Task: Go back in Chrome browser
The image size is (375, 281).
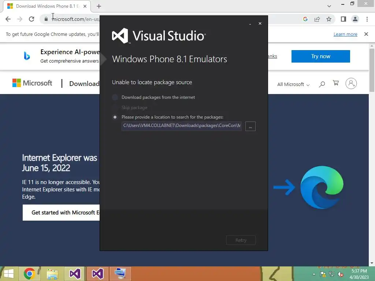Action: 8,19
